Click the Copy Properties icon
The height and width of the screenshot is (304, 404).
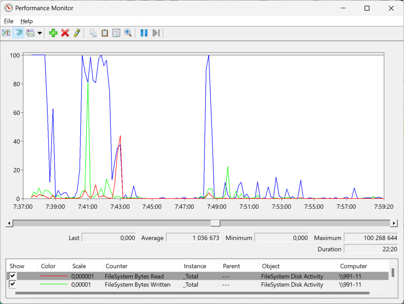tap(93, 33)
